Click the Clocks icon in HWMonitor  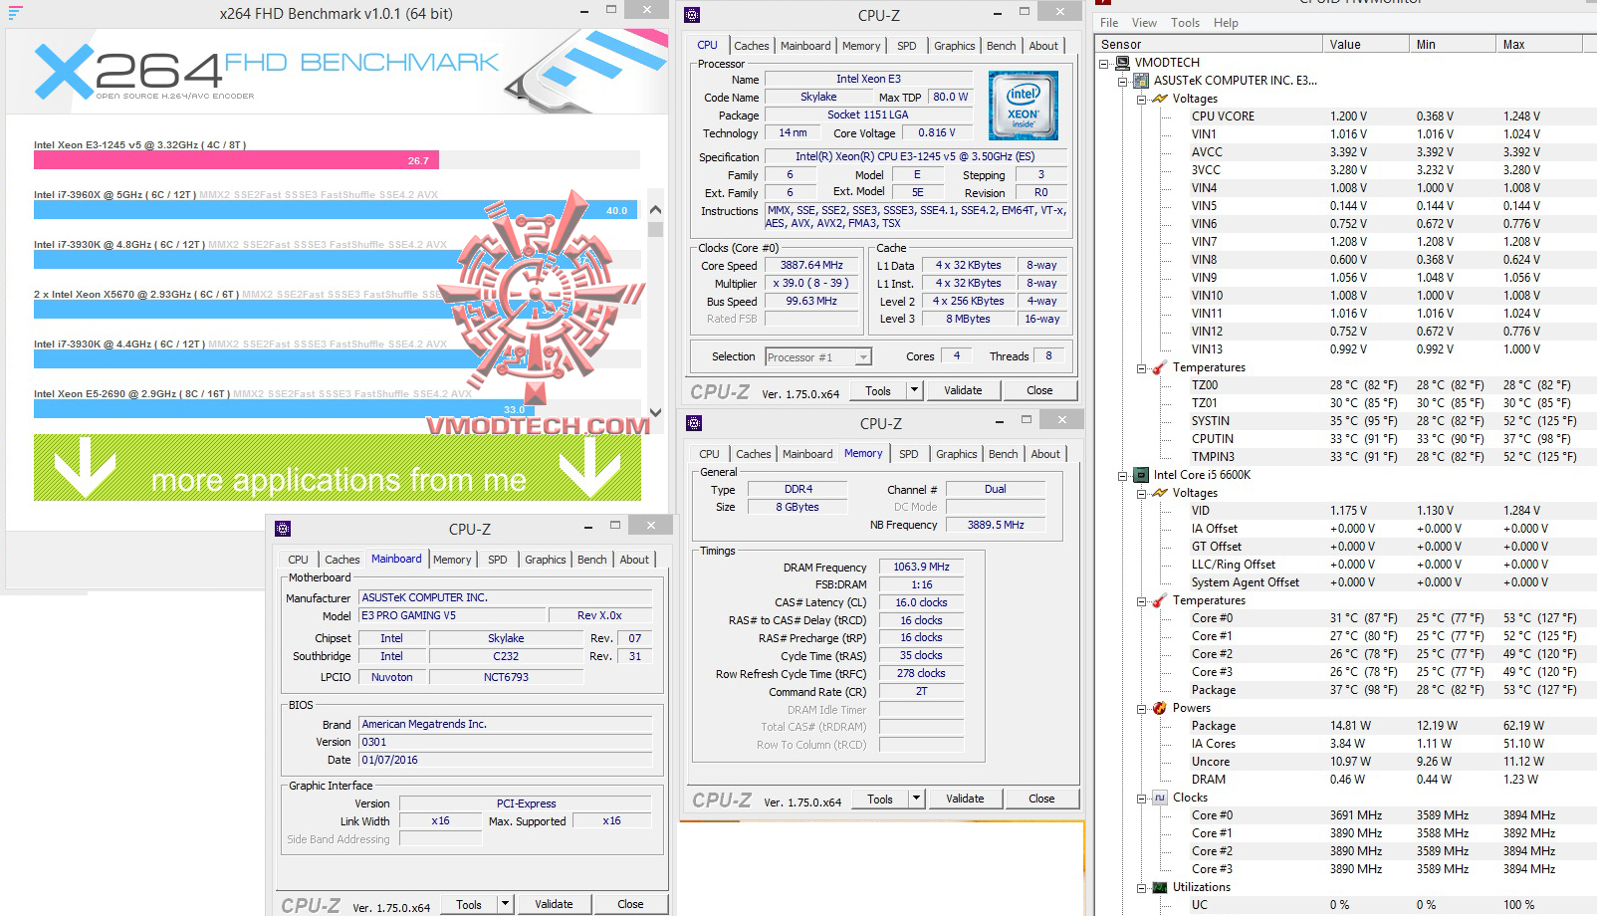pyautogui.click(x=1158, y=797)
